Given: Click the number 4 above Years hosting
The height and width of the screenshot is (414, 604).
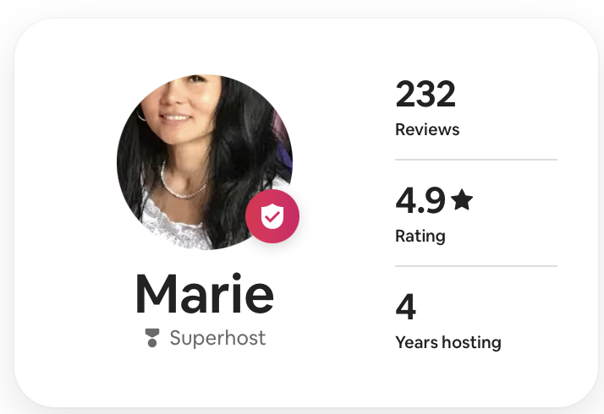Looking at the screenshot, I should point(405,307).
